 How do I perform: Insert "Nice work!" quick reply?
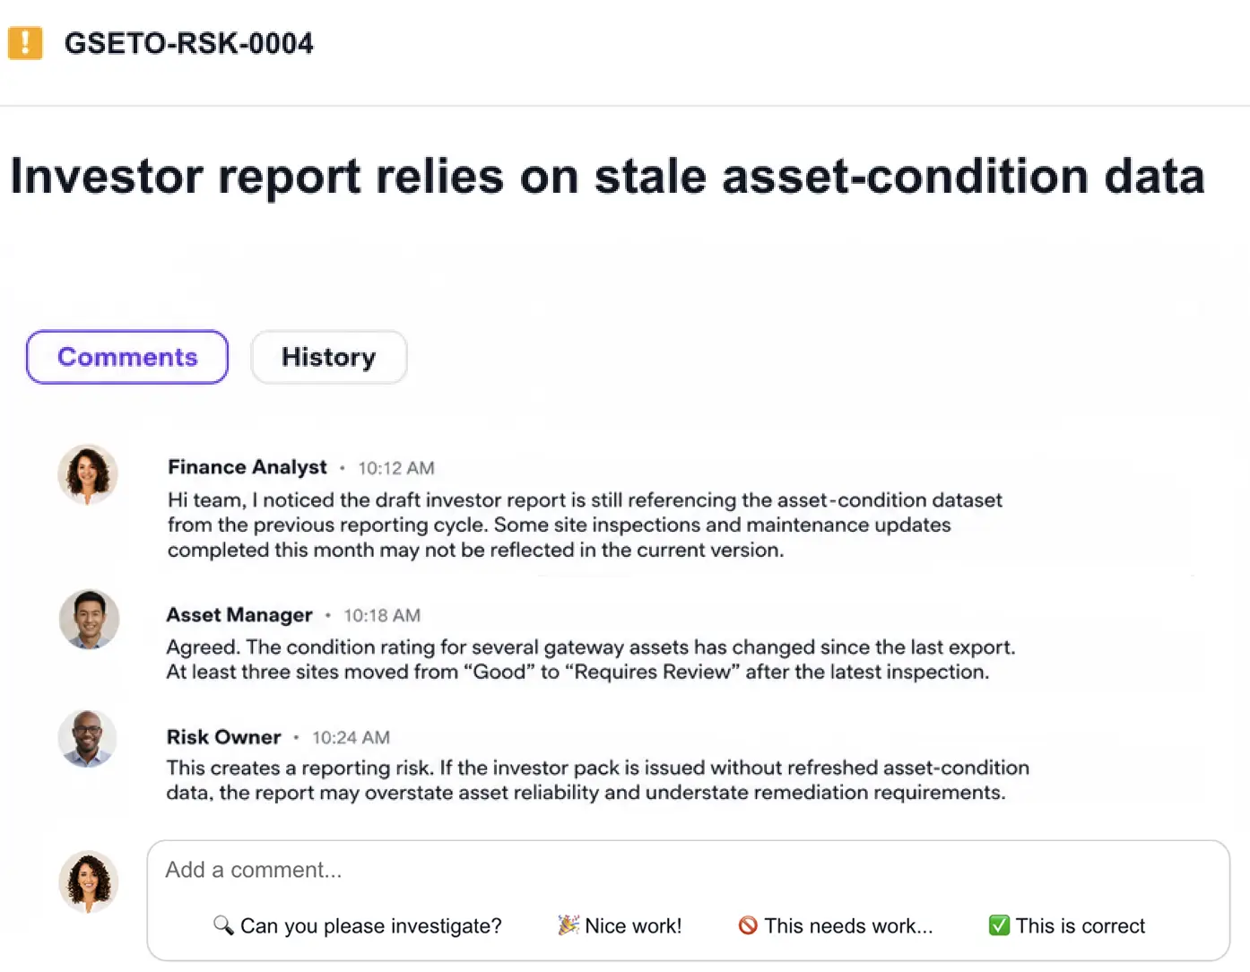(620, 925)
